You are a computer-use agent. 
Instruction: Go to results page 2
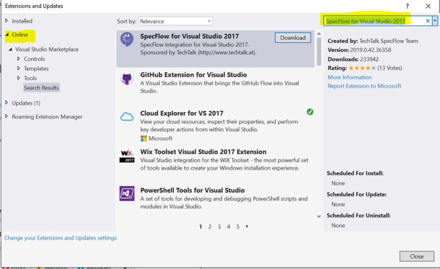(210, 227)
